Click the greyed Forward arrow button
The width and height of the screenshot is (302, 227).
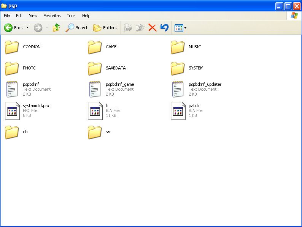click(38, 28)
